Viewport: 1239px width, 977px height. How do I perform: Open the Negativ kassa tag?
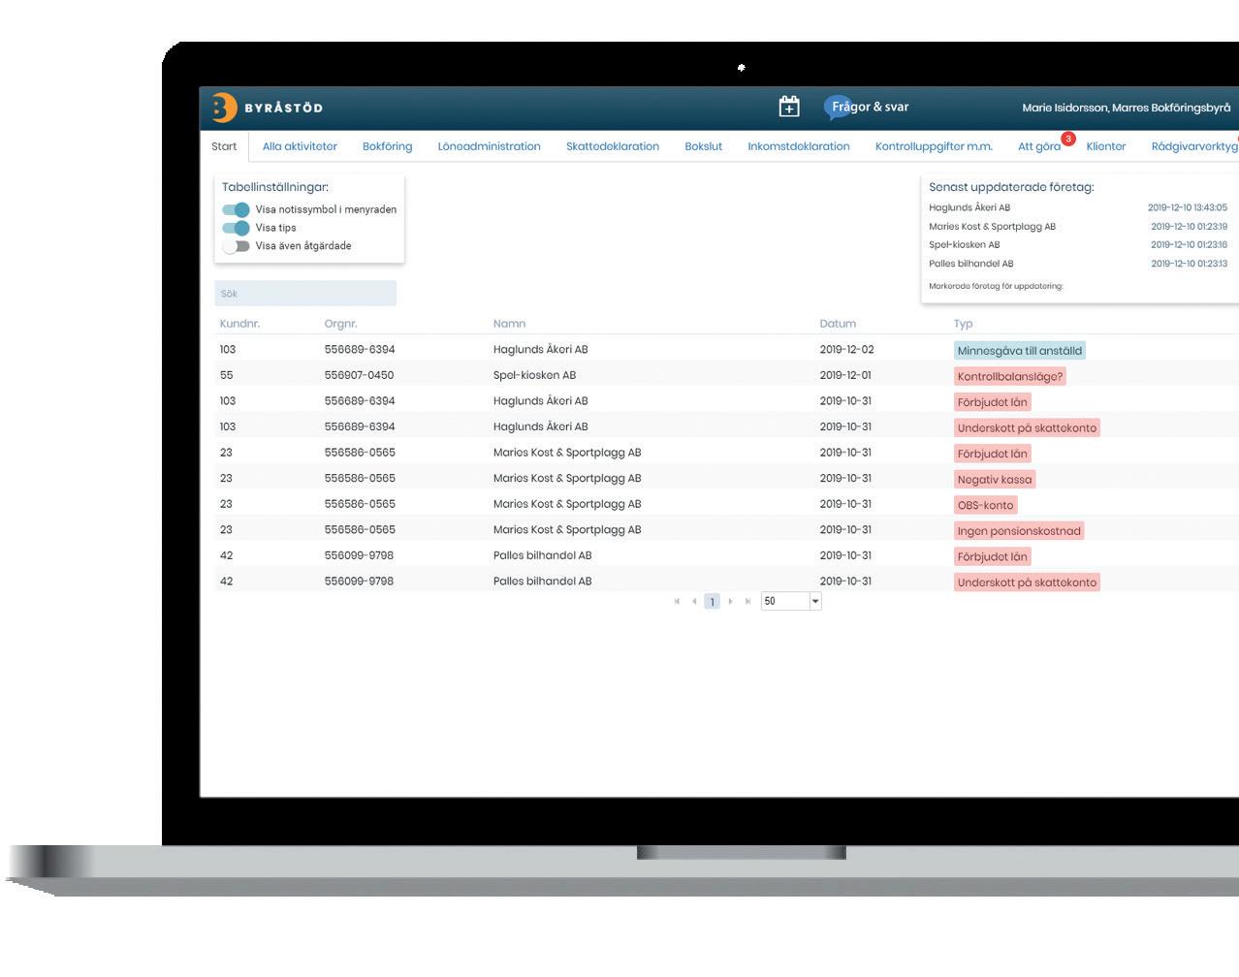coord(995,479)
